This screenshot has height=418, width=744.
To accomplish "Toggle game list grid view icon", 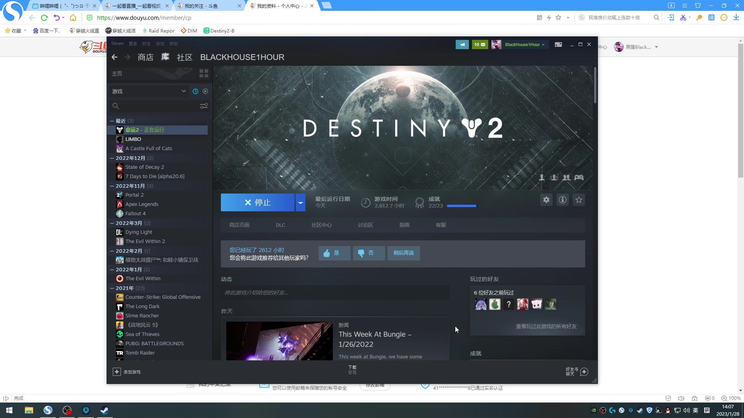I will click(204, 73).
